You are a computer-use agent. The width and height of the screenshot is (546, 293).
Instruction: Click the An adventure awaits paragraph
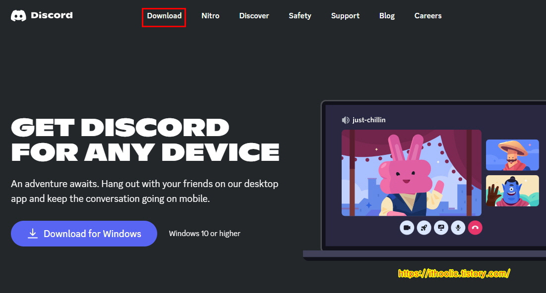point(144,191)
